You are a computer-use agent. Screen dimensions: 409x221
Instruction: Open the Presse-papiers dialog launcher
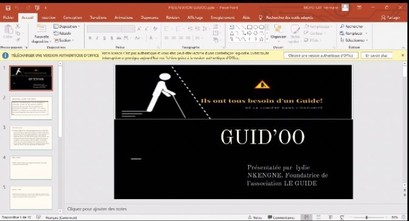coord(26,47)
